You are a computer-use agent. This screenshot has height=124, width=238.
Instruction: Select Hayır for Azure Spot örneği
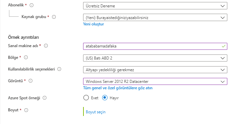point(105,98)
